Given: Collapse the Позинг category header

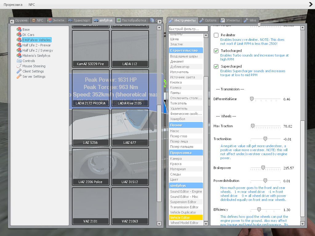Looking at the screenshot, I should coord(186,125).
